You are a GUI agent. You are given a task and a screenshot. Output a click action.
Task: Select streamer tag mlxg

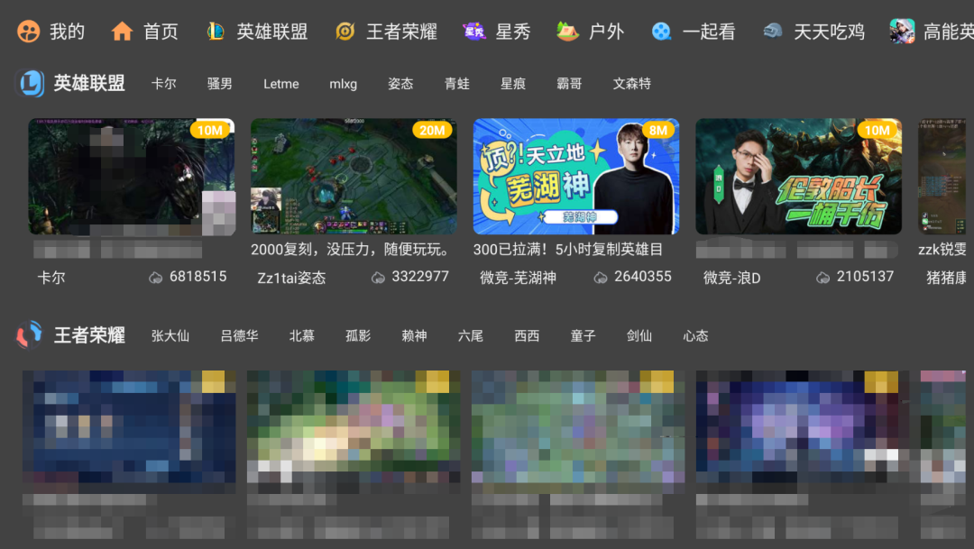click(x=343, y=84)
